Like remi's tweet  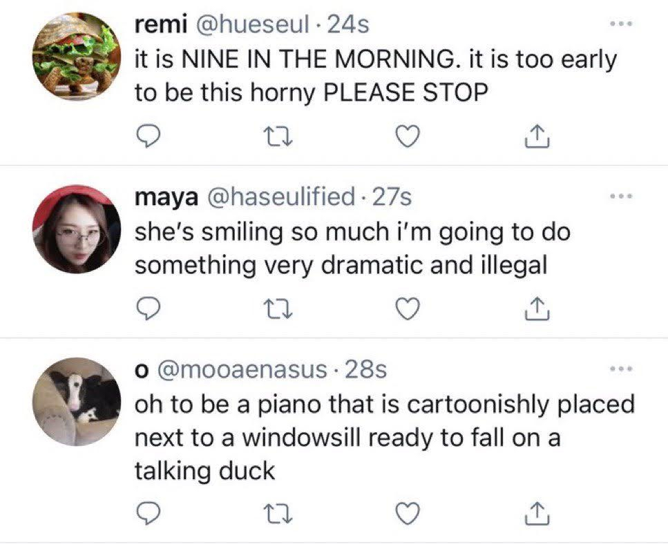410,139
